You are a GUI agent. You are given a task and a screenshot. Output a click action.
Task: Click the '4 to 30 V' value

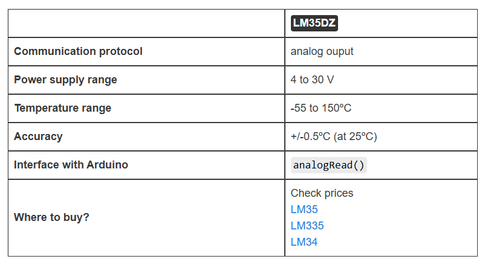click(313, 80)
